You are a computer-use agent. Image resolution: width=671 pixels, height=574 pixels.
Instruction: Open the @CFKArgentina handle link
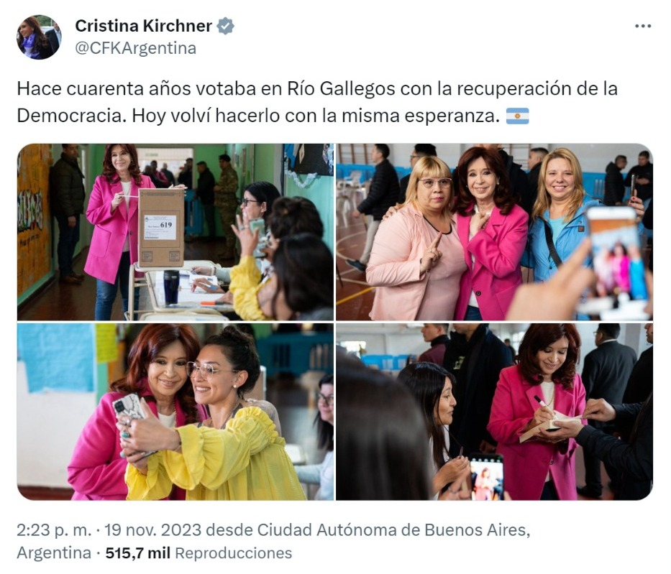136,48
